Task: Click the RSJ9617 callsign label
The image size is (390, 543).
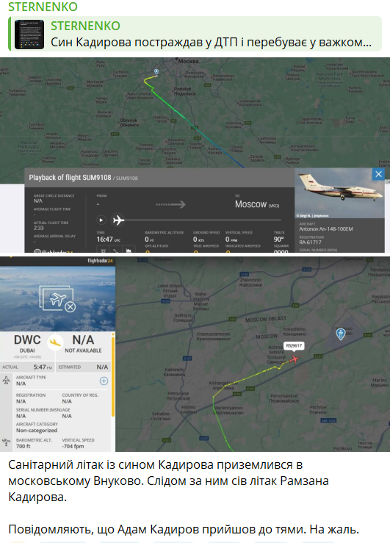Action: 294,345
